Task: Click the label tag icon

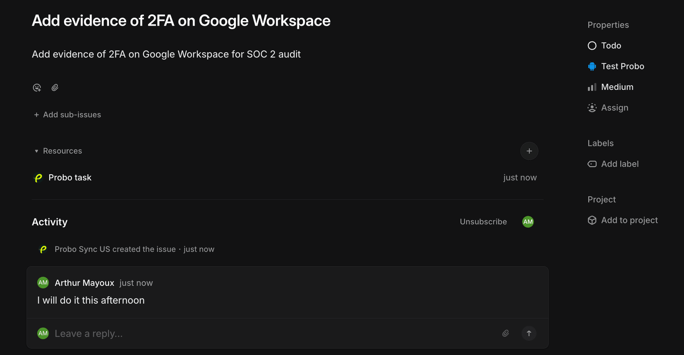Action: pos(592,164)
